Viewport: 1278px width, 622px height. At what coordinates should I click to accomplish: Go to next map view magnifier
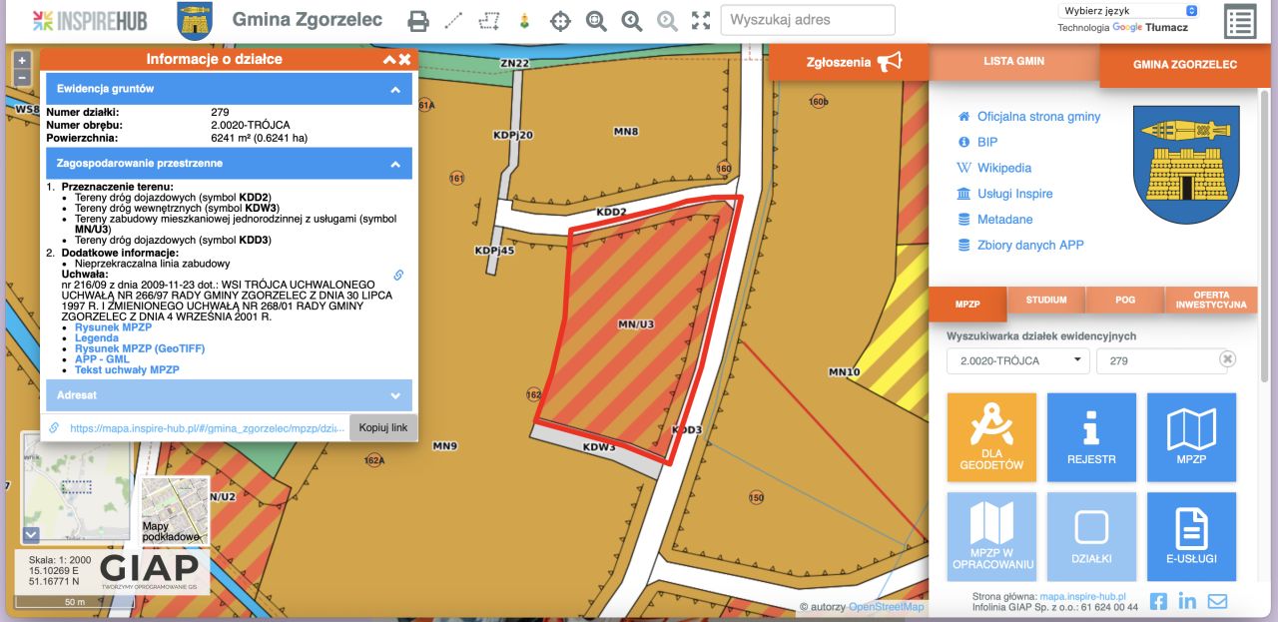pos(667,20)
